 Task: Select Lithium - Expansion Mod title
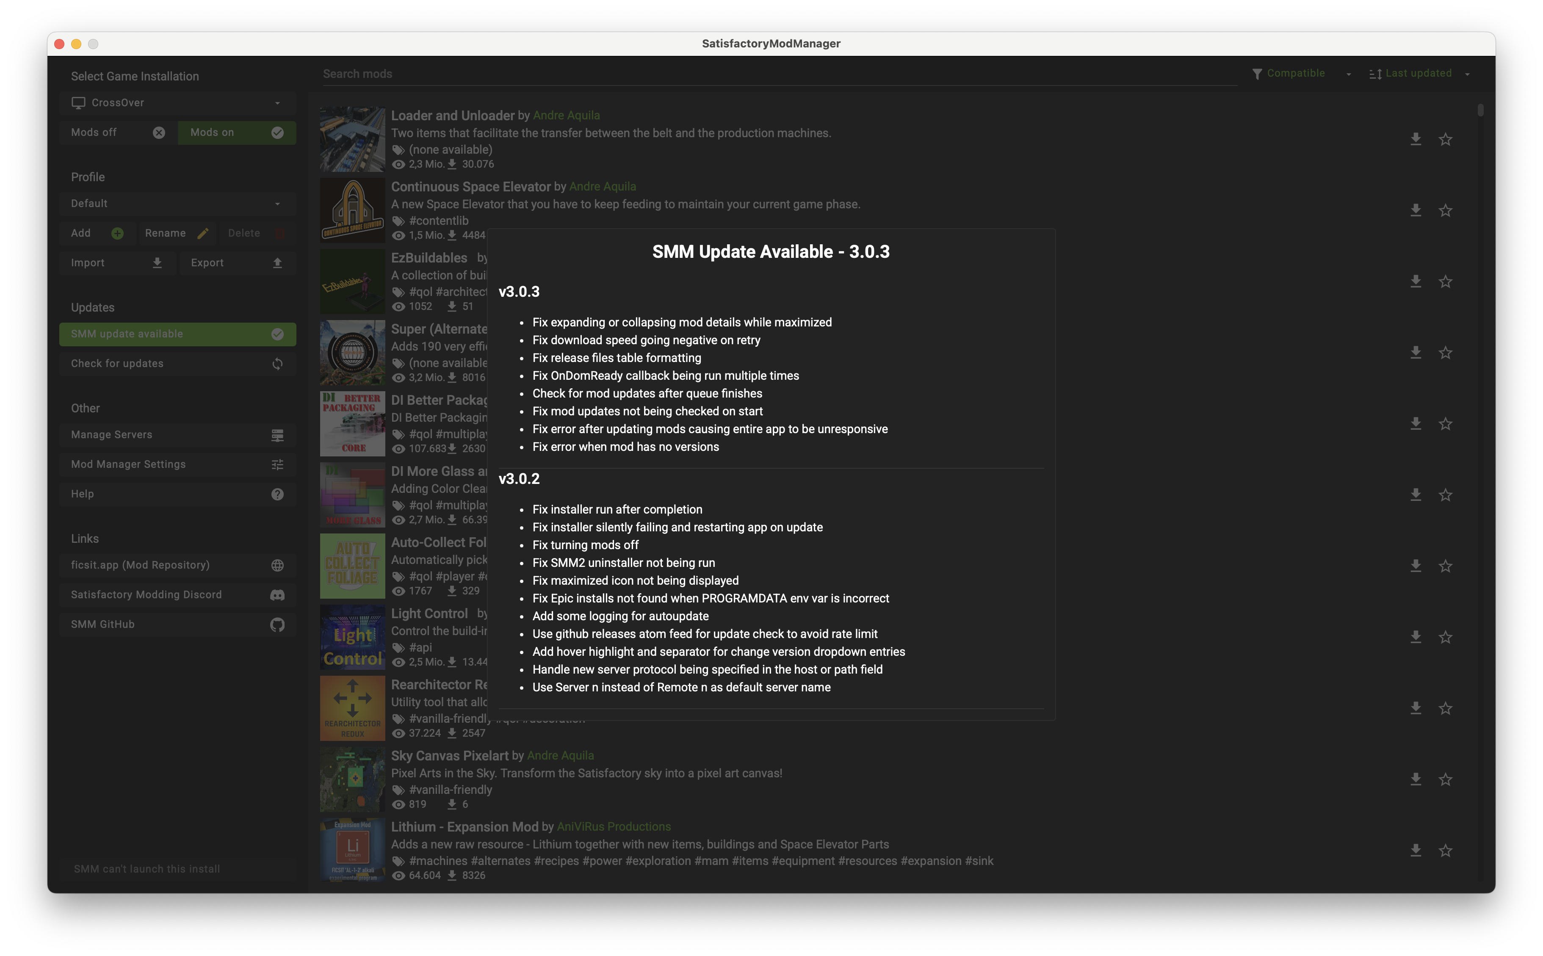click(465, 827)
